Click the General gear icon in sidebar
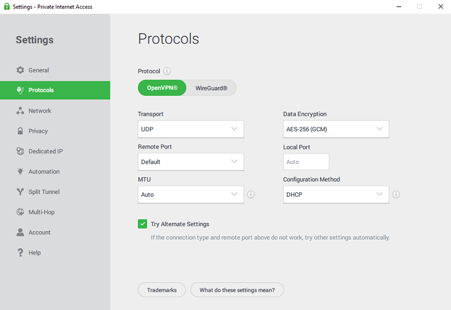This screenshot has width=451, height=310. (20, 70)
